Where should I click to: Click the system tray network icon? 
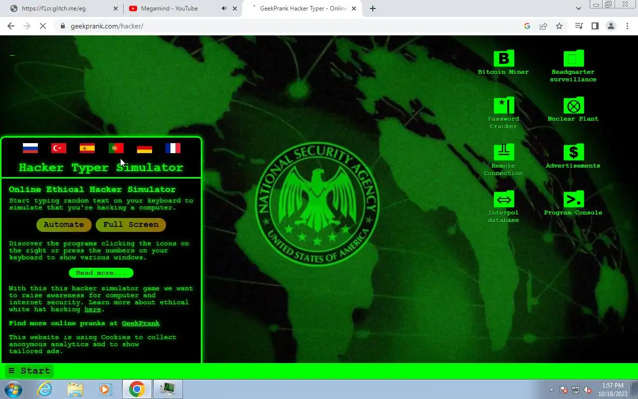click(576, 390)
